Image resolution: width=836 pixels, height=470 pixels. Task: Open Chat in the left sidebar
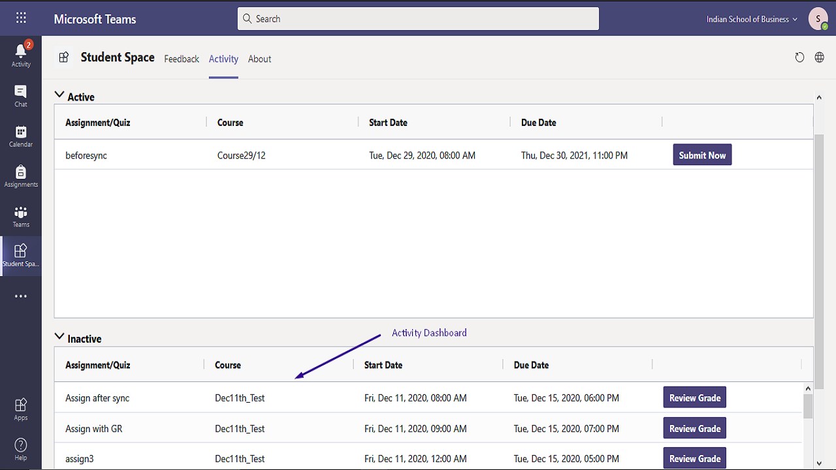(x=21, y=95)
